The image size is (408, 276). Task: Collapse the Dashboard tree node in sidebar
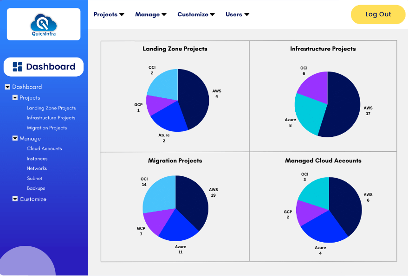[x=7, y=87]
